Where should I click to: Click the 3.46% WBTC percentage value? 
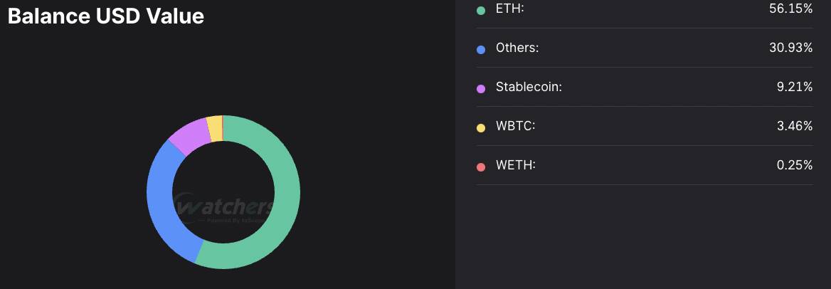coord(795,126)
